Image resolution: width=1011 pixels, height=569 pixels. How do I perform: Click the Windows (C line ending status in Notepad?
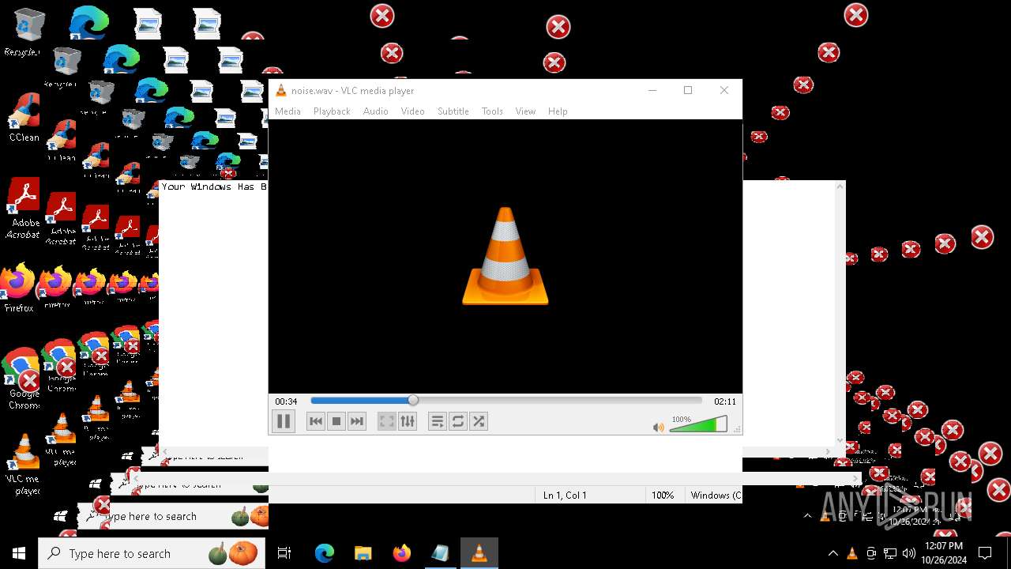716,496
